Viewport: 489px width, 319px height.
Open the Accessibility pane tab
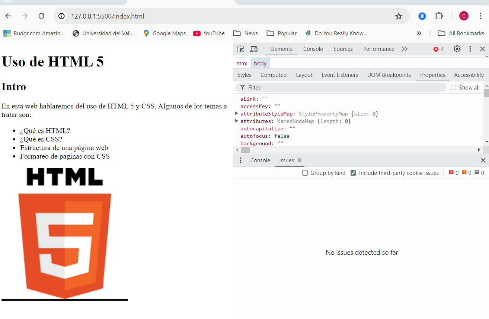pyautogui.click(x=469, y=75)
